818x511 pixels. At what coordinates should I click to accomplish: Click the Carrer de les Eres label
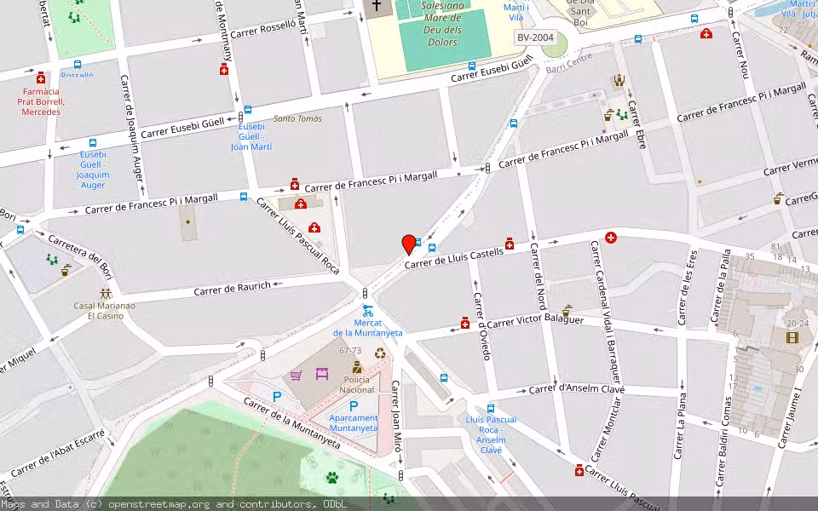pyautogui.click(x=688, y=288)
